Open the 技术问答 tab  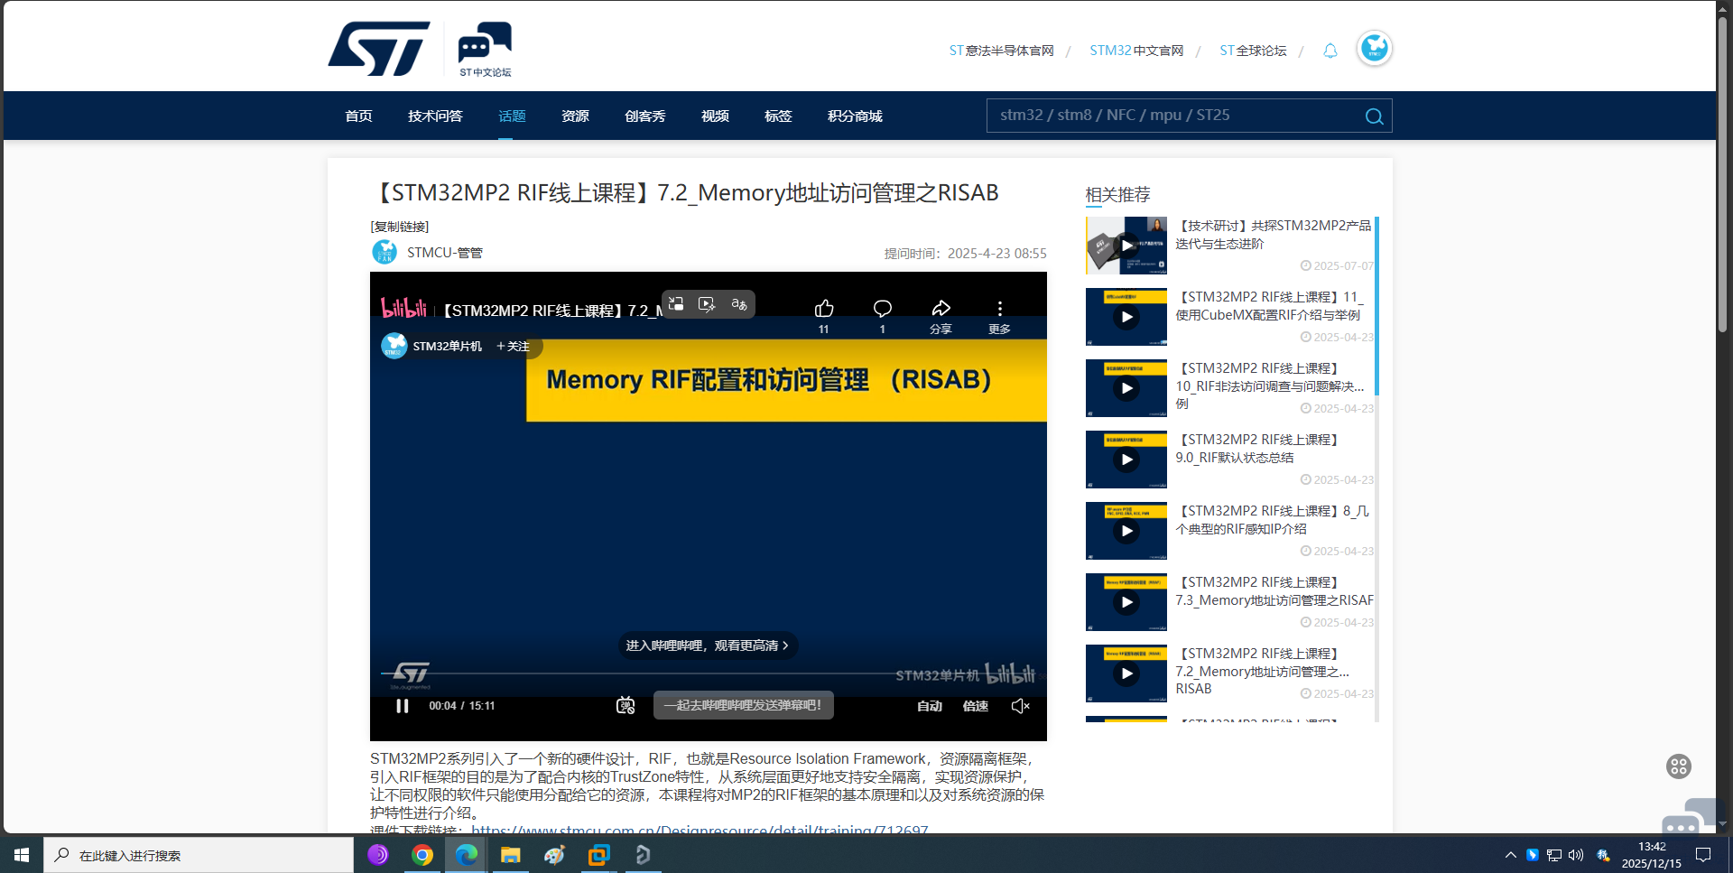coord(435,116)
